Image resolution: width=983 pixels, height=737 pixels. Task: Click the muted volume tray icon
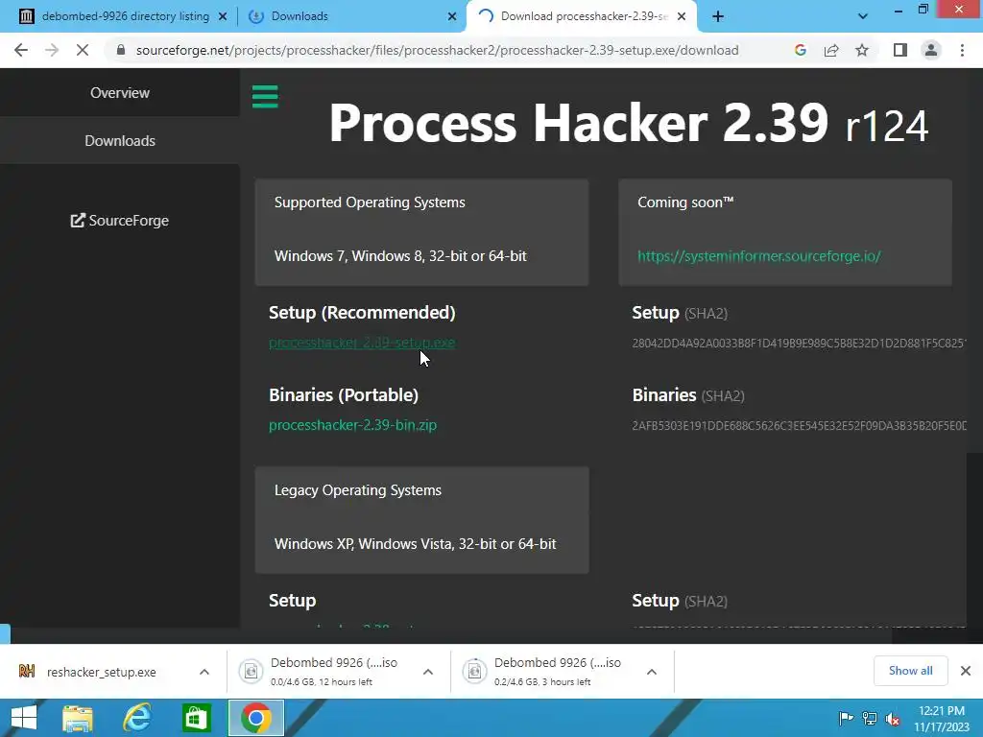894,718
